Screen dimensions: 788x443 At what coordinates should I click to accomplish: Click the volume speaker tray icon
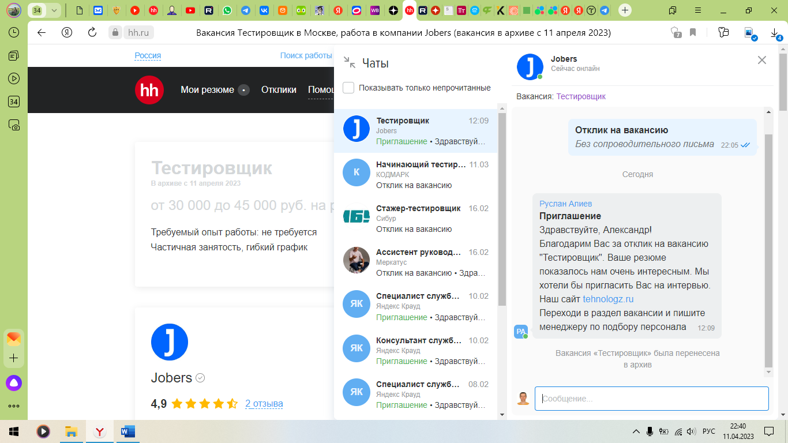(x=692, y=431)
